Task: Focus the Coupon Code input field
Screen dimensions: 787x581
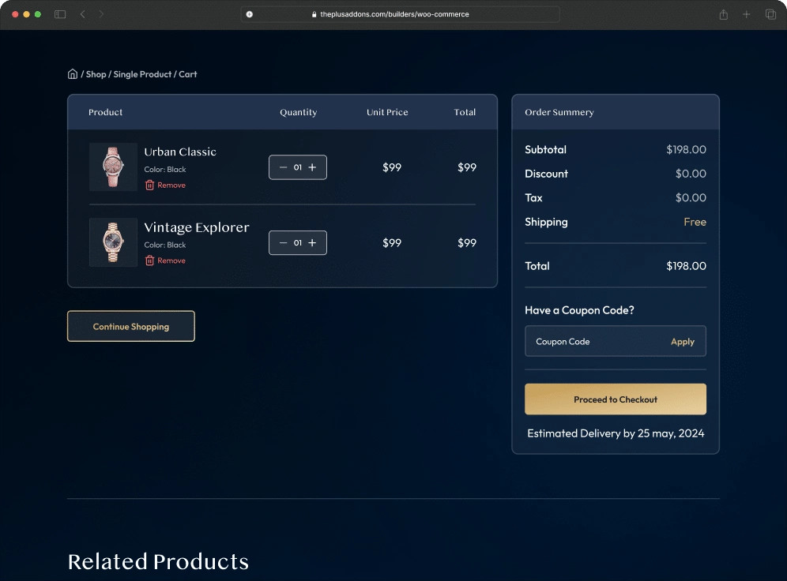Action: [593, 342]
